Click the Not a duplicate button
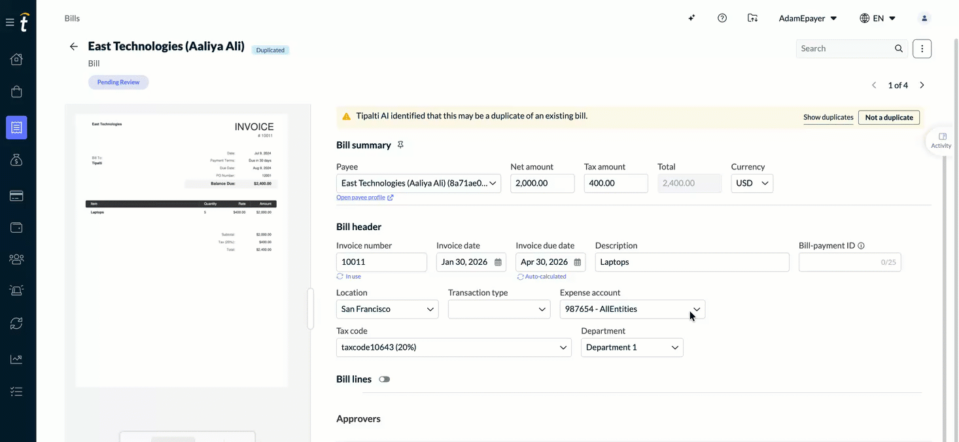Screen dimensions: 959x442 [889, 117]
